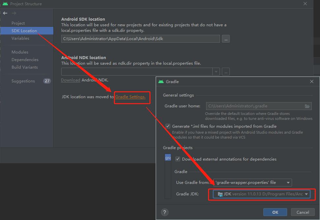Open the Gradle JDK version dropdown
This screenshot has width=320, height=220.
tap(261, 194)
